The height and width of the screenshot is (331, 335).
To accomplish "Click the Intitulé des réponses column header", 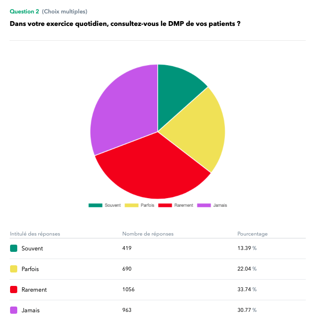I will click(x=35, y=234).
